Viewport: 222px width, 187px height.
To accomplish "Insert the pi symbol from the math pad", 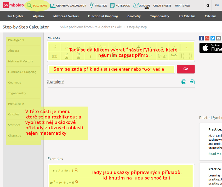I will point(186,48).
